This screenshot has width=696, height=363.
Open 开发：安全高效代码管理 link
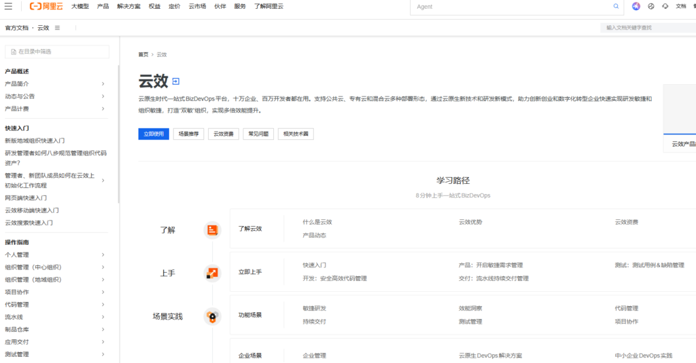(x=334, y=278)
